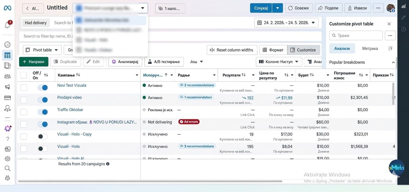This screenshot has height=192, width=409.
Task: Open the profile avatar menu
Action: click(391, 8)
